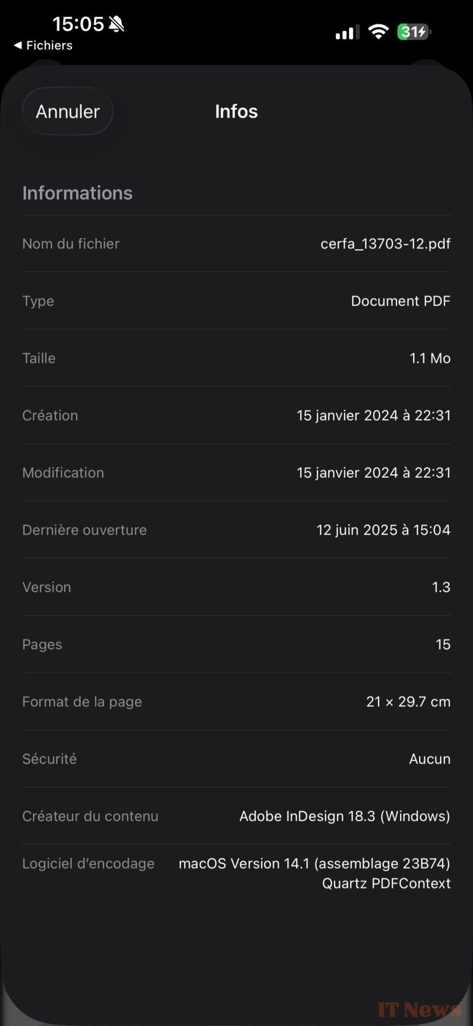Tap the Wi-Fi status icon
Viewport: 473px width, 1026px height.
379,32
